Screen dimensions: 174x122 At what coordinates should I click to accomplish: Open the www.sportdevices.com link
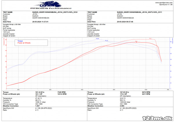(164, 3)
